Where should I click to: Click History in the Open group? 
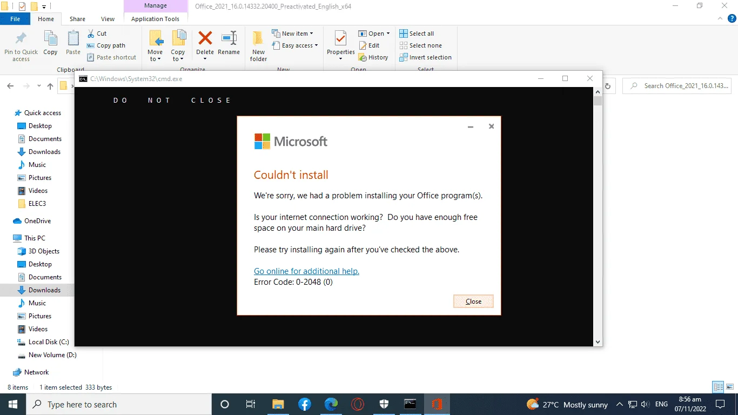(x=373, y=57)
